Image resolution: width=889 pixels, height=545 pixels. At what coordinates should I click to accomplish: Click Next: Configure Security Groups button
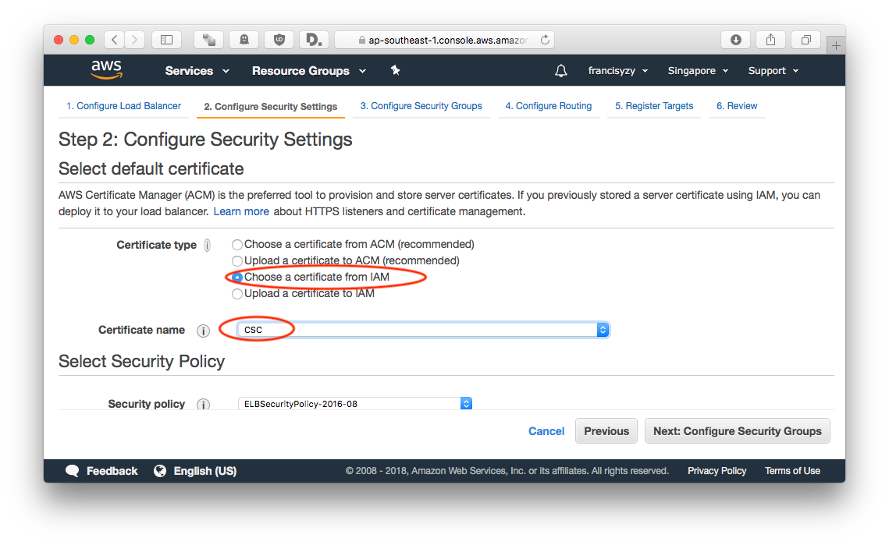click(x=737, y=431)
